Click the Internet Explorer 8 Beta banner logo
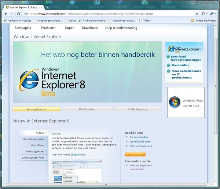 click(51, 82)
